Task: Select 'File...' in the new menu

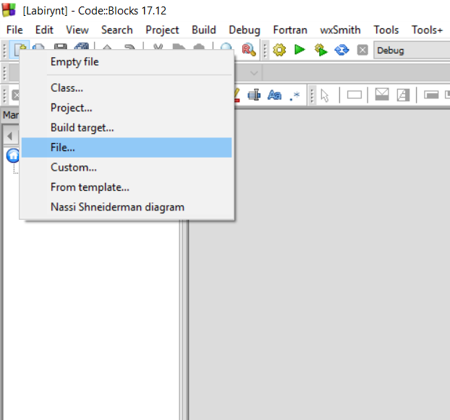Action: 63,147
